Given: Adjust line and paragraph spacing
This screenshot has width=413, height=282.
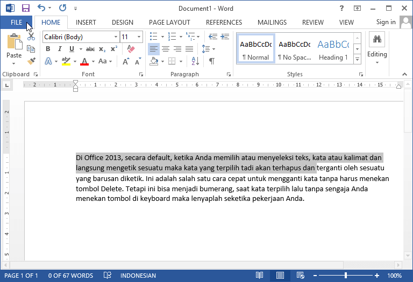Looking at the screenshot, I should click(206, 49).
